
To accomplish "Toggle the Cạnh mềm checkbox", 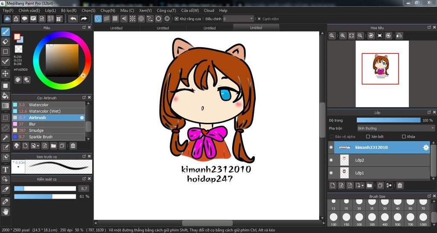I will (259, 19).
